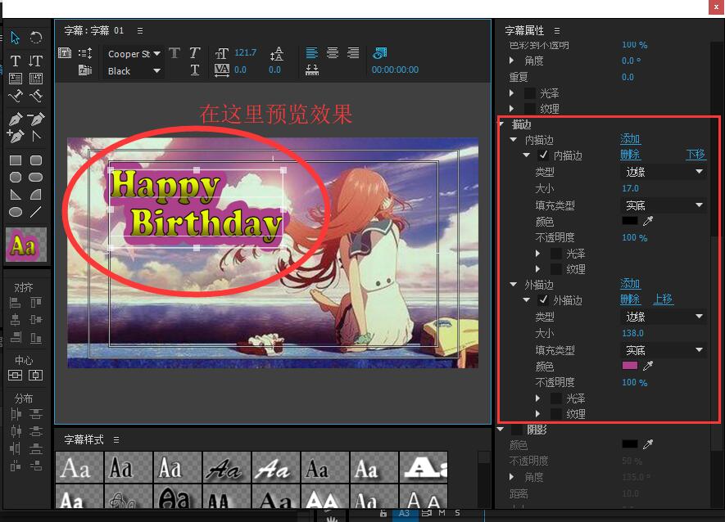725x522 pixels.
Task: Click the 00:00:00:00 timecode
Action: tap(395, 70)
